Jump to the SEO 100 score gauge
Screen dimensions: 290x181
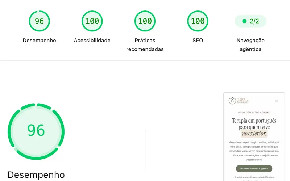(198, 21)
